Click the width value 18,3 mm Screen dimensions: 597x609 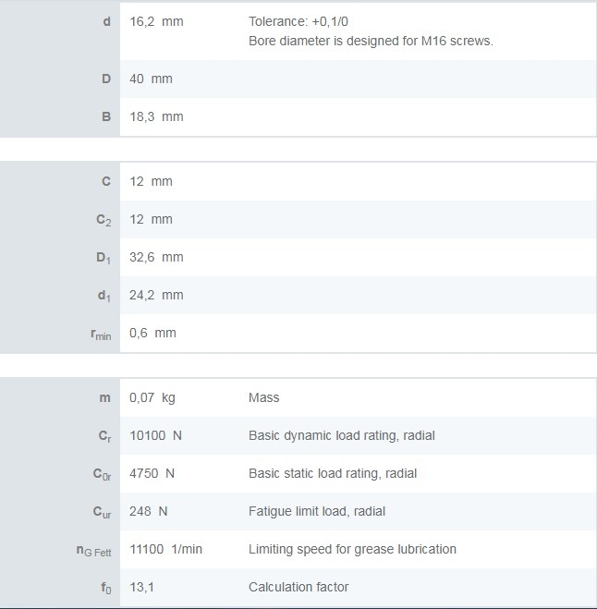156,116
